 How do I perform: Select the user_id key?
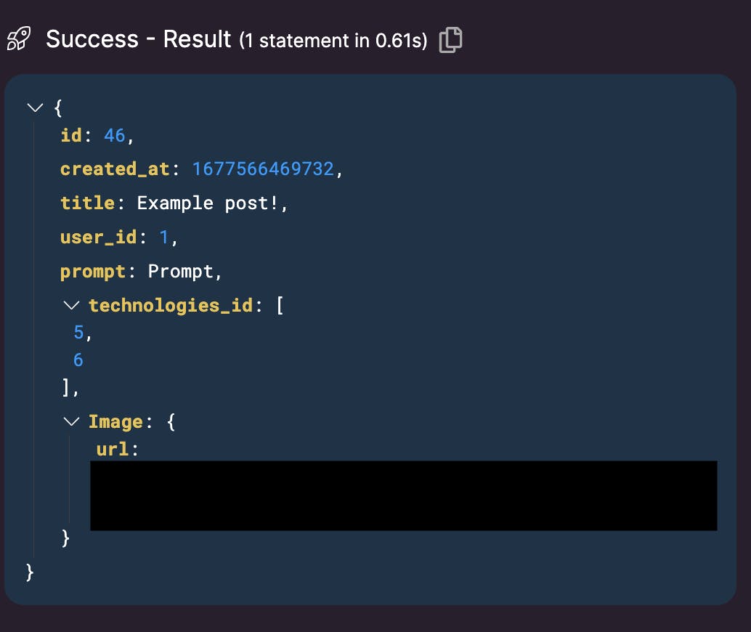coord(98,237)
